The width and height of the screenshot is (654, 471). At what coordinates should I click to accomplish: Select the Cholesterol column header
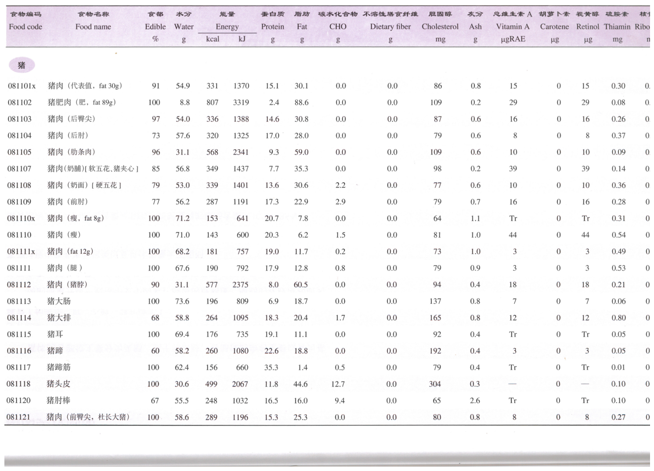[440, 26]
